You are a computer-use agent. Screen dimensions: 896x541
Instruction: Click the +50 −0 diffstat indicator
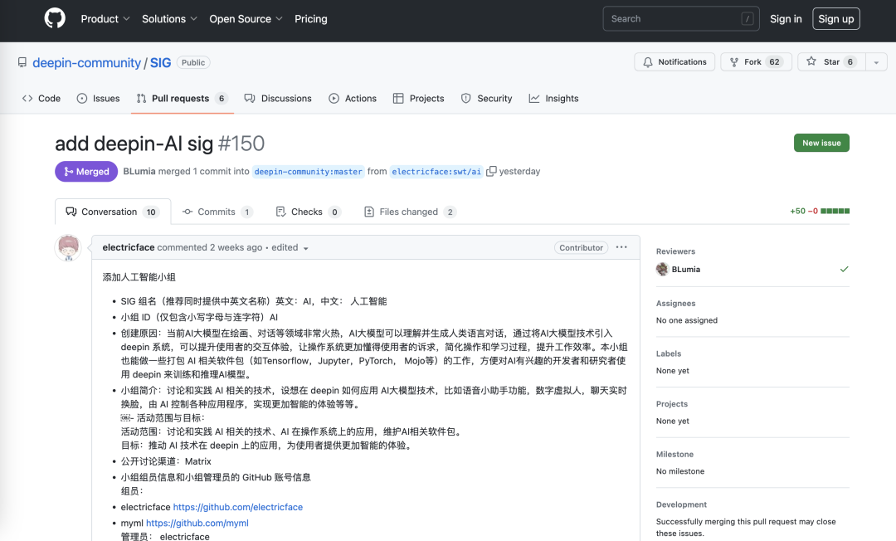[x=820, y=211]
